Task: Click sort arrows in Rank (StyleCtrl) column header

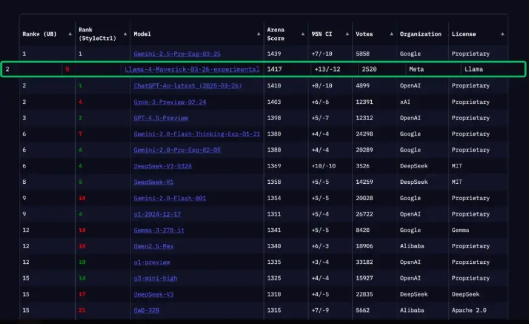Action: (125, 34)
